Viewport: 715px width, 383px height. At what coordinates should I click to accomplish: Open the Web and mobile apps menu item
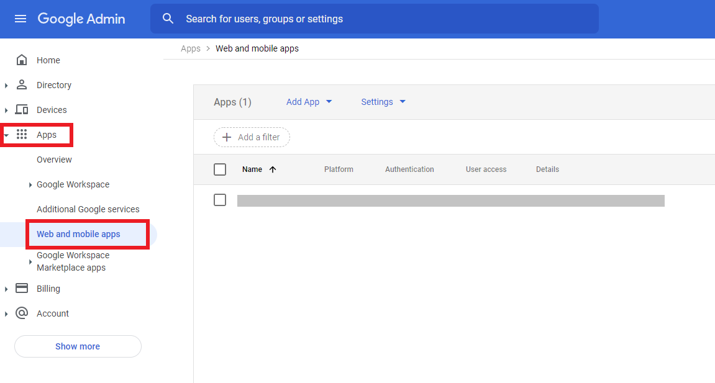(78, 234)
